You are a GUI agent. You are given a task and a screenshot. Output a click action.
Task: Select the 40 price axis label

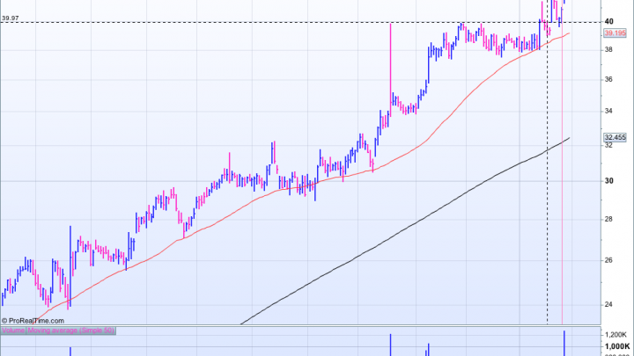point(609,21)
